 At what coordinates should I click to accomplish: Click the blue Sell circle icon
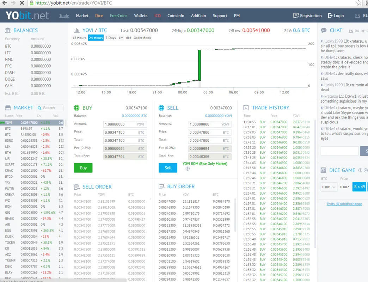[161, 108]
